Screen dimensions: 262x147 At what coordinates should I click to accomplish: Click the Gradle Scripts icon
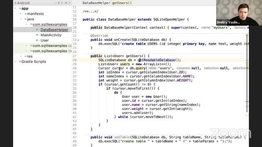click(20, 62)
